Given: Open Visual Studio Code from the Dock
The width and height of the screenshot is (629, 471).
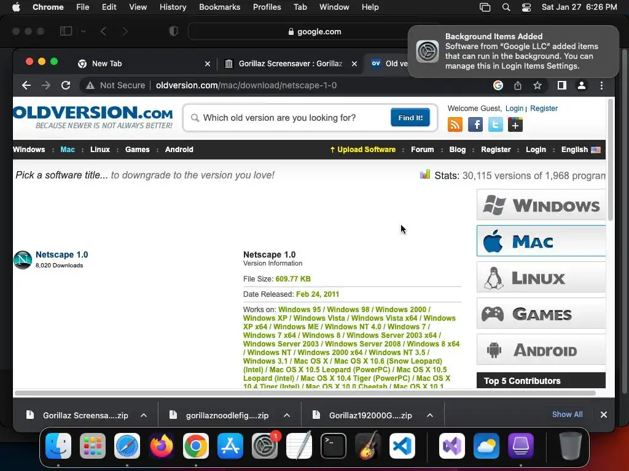Looking at the screenshot, I should (402, 446).
